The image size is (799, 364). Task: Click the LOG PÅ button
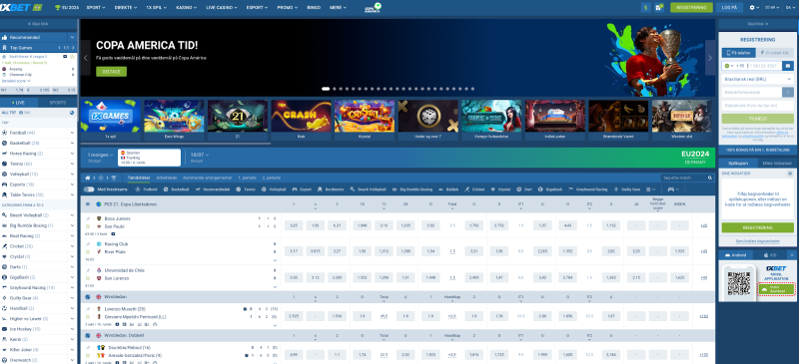729,8
